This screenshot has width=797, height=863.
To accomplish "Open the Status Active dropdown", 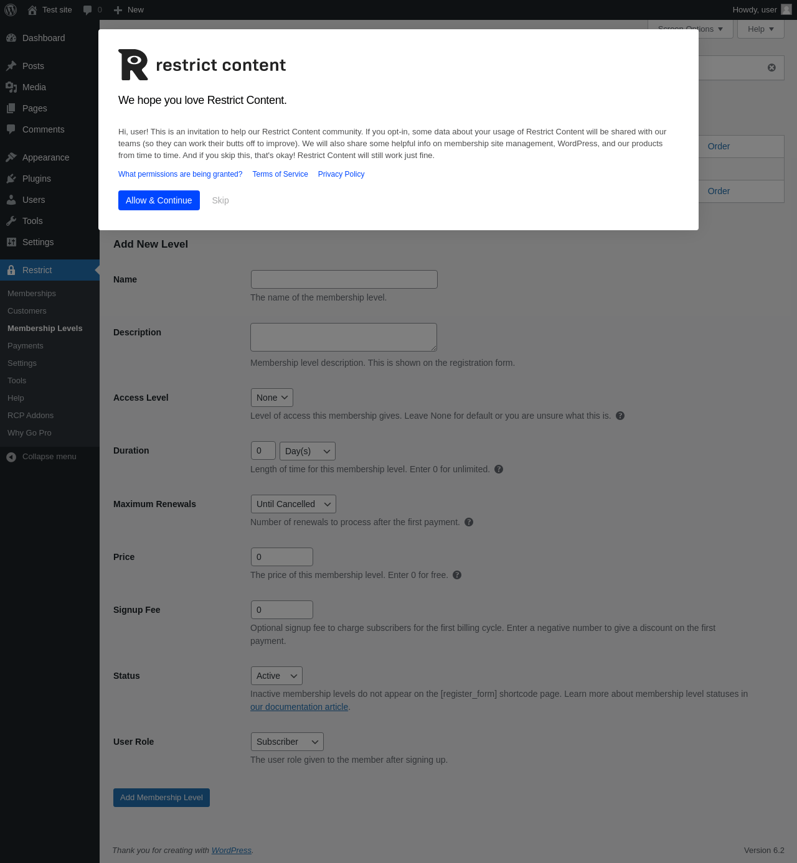I will click(276, 676).
